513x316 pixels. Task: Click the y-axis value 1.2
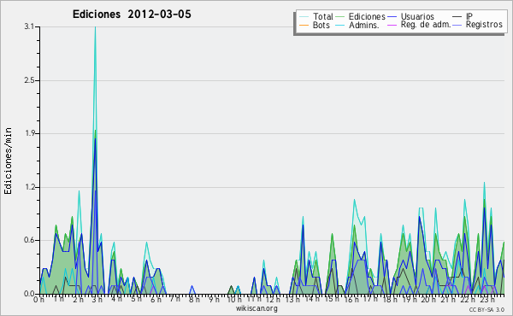[x=29, y=187]
